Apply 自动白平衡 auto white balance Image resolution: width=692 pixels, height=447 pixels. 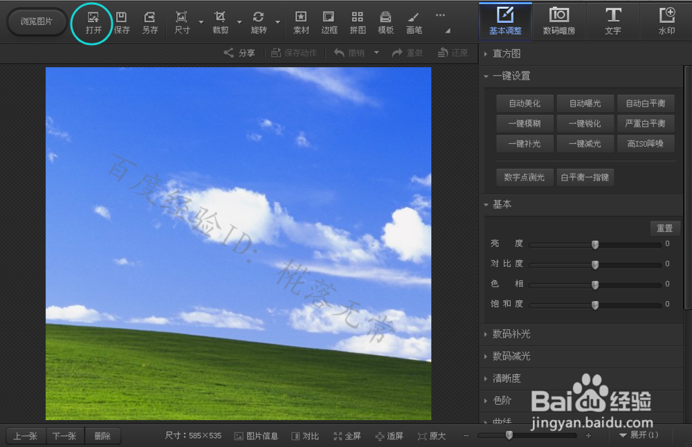click(646, 104)
